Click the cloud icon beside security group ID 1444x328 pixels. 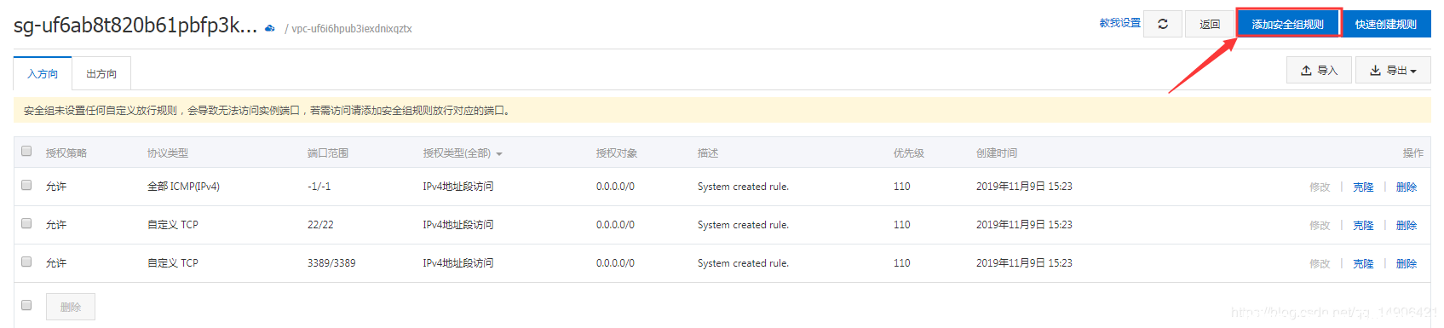click(270, 28)
